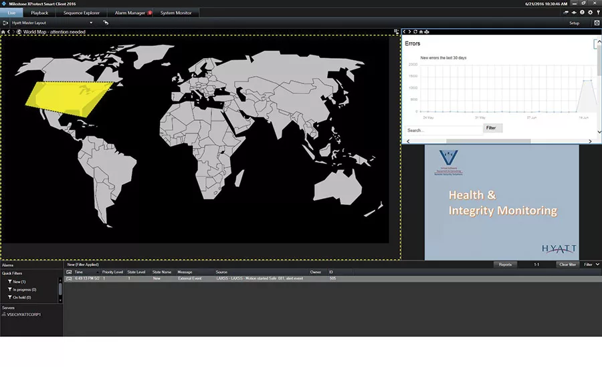Refresh the Errors web page pane
602x367 pixels.
pyautogui.click(x=415, y=32)
